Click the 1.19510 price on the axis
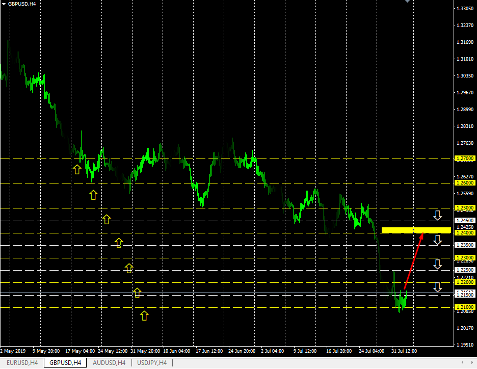Screen dimensions: 477x369 pos(465,345)
